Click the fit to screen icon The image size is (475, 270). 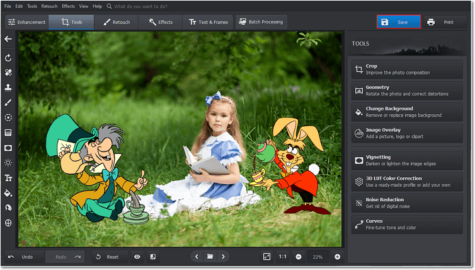266,257
